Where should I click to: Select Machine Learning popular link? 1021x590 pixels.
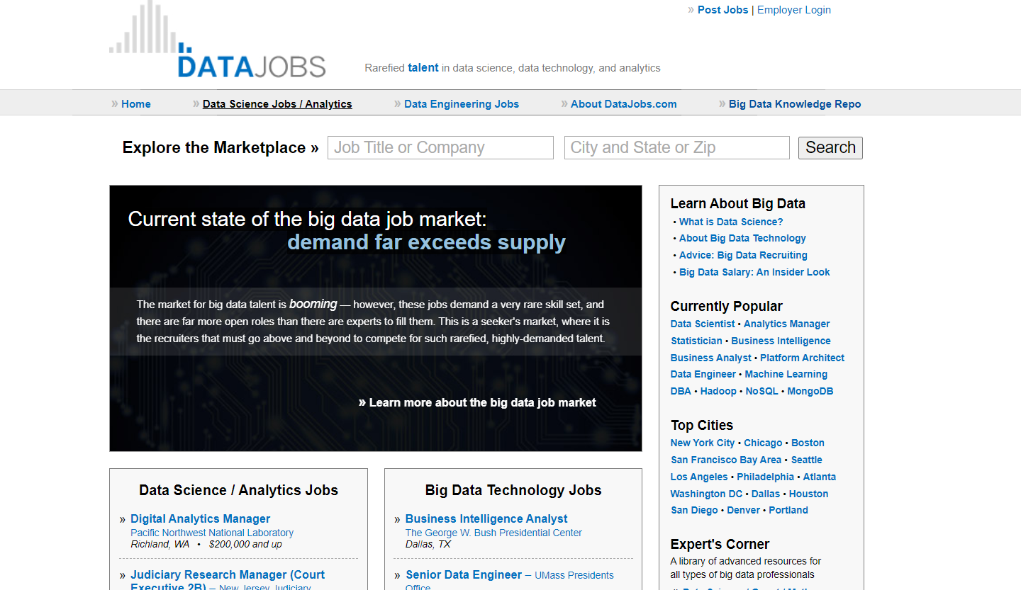(786, 374)
